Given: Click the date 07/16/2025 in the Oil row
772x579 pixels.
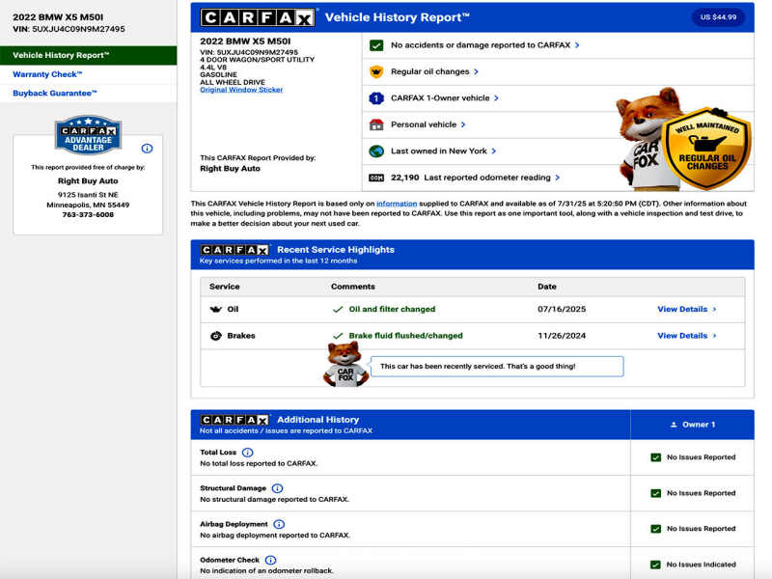Looking at the screenshot, I should pos(562,309).
